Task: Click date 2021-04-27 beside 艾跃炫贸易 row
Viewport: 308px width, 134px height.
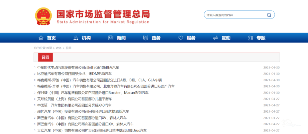Action: tap(271, 99)
